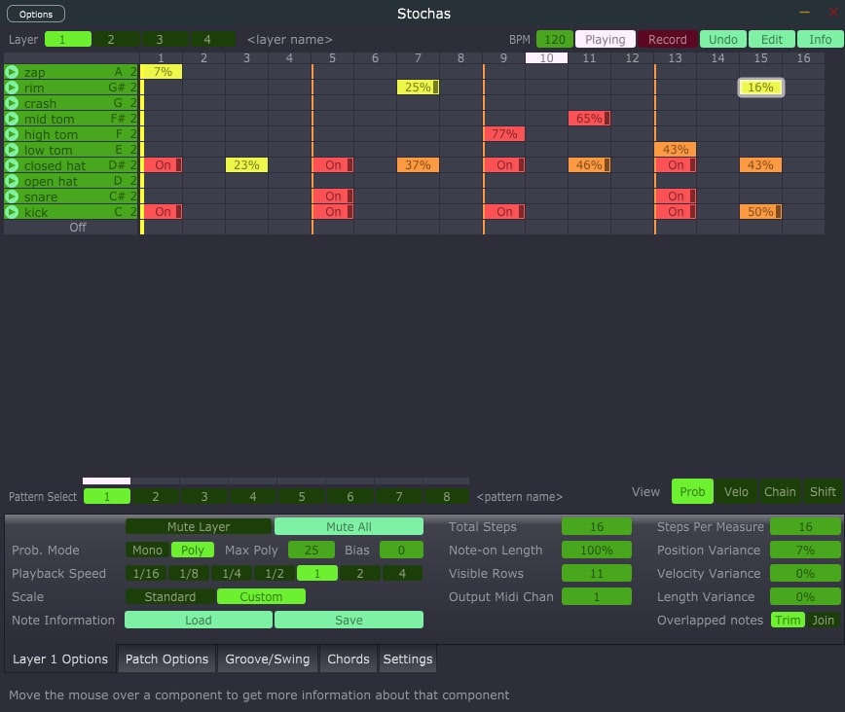Open the Options menu
The width and height of the screenshot is (845, 712).
(36, 14)
